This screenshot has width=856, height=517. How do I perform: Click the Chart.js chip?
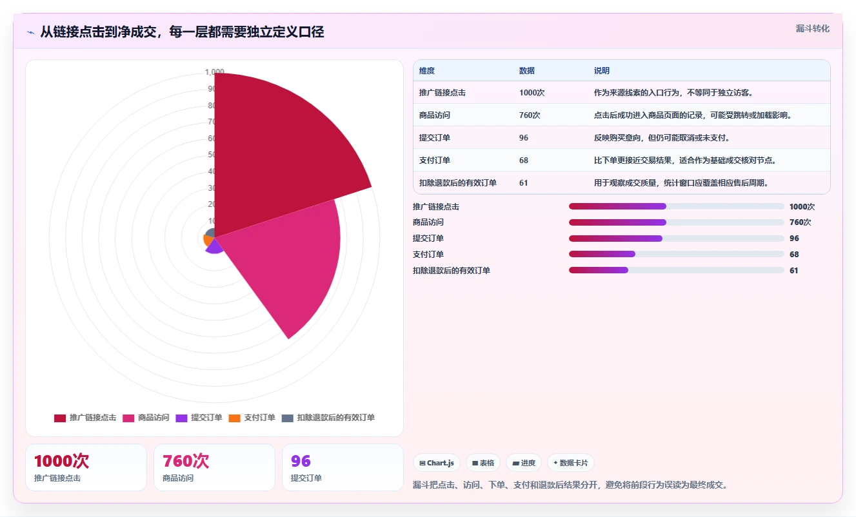coord(437,463)
